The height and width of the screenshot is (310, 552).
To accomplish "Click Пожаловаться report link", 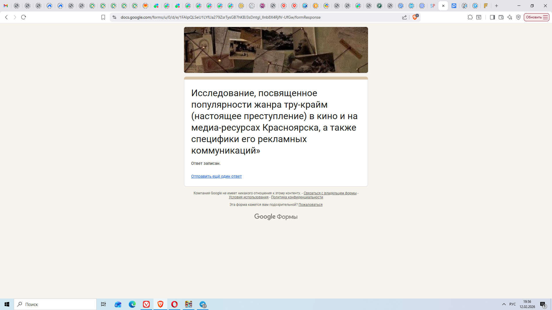I will 310,205.
